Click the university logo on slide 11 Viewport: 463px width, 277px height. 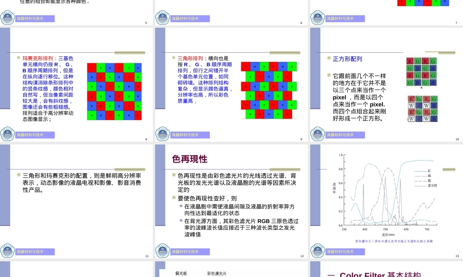[x=7, y=251]
